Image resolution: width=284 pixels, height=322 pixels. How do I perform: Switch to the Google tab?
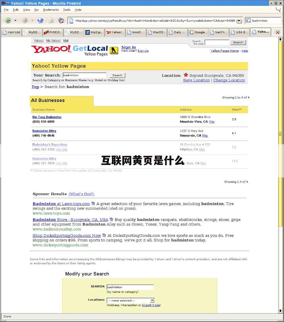(198, 32)
